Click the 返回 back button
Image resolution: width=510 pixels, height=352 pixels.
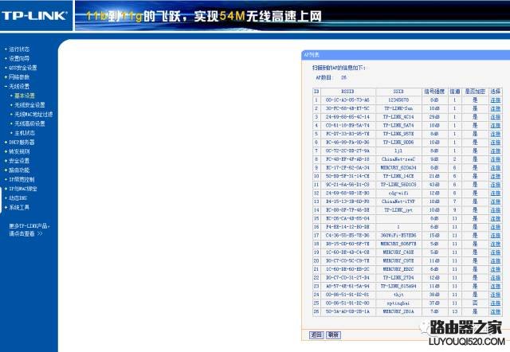pos(316,334)
